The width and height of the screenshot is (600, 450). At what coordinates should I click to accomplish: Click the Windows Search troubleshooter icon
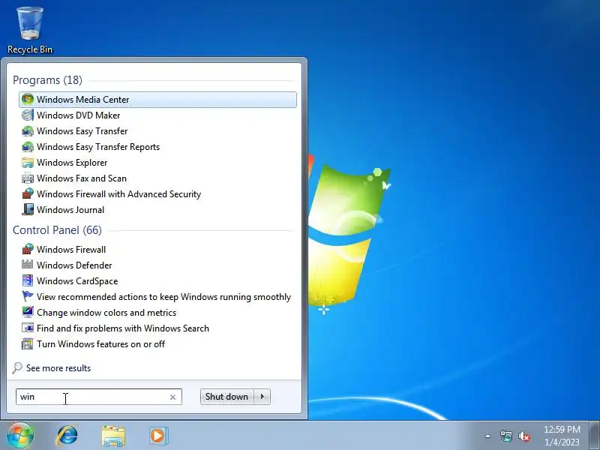[x=28, y=328]
